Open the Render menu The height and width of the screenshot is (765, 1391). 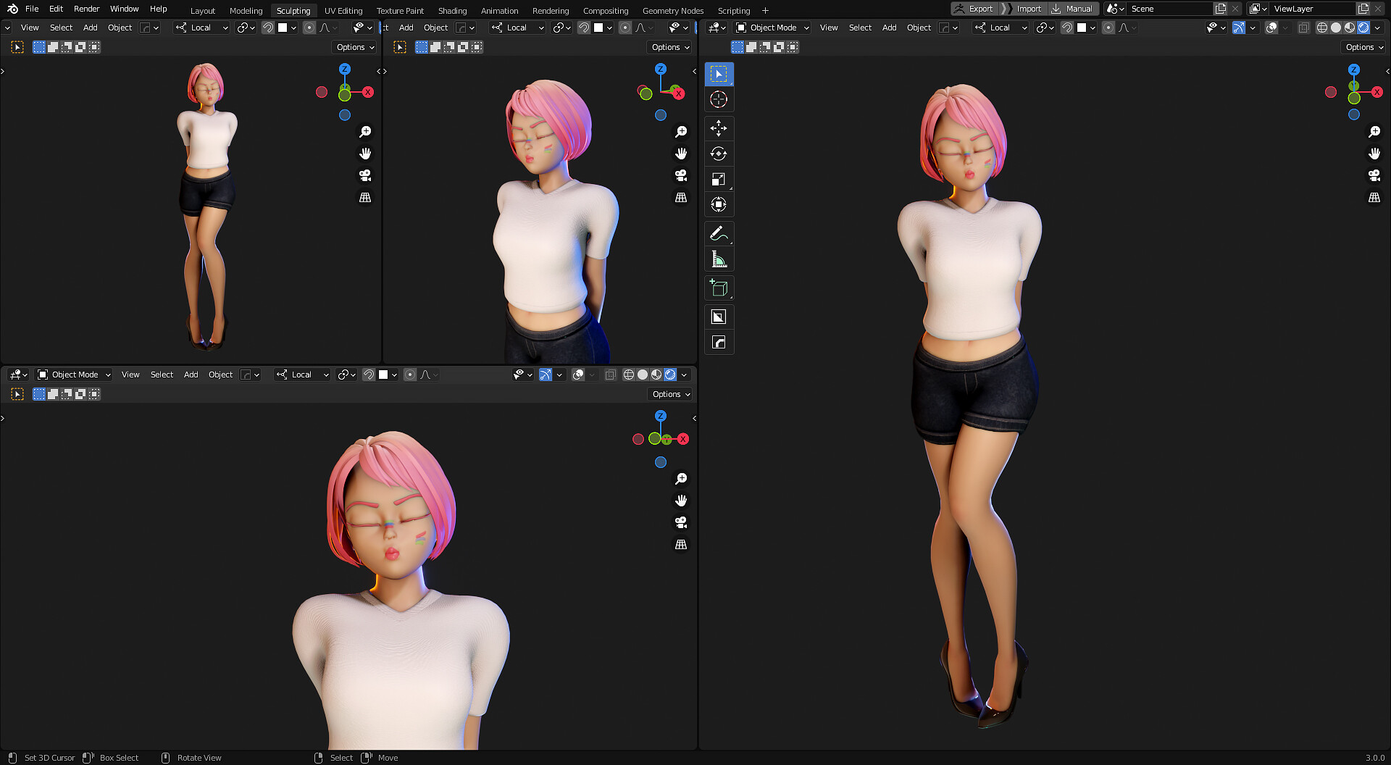point(86,9)
